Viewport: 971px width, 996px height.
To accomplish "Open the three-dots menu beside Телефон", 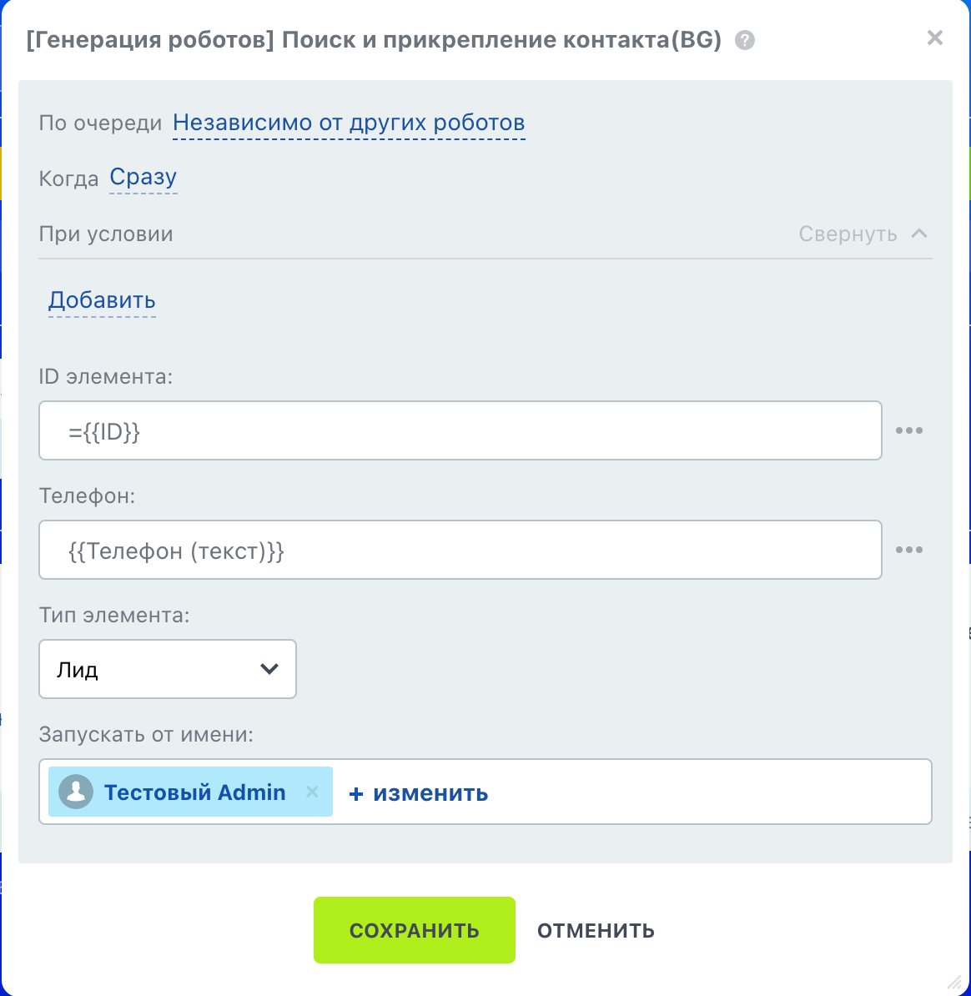I will click(x=909, y=550).
